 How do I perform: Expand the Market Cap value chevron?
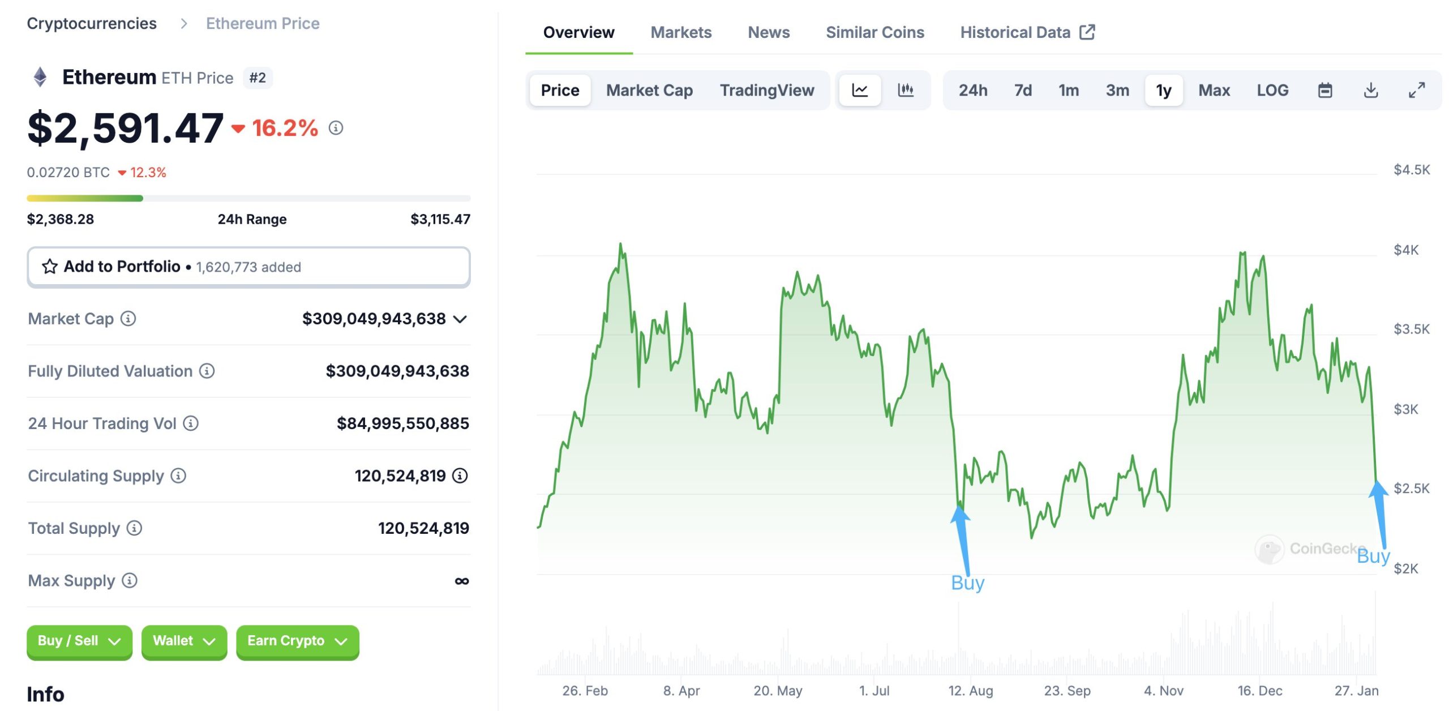[x=460, y=319]
